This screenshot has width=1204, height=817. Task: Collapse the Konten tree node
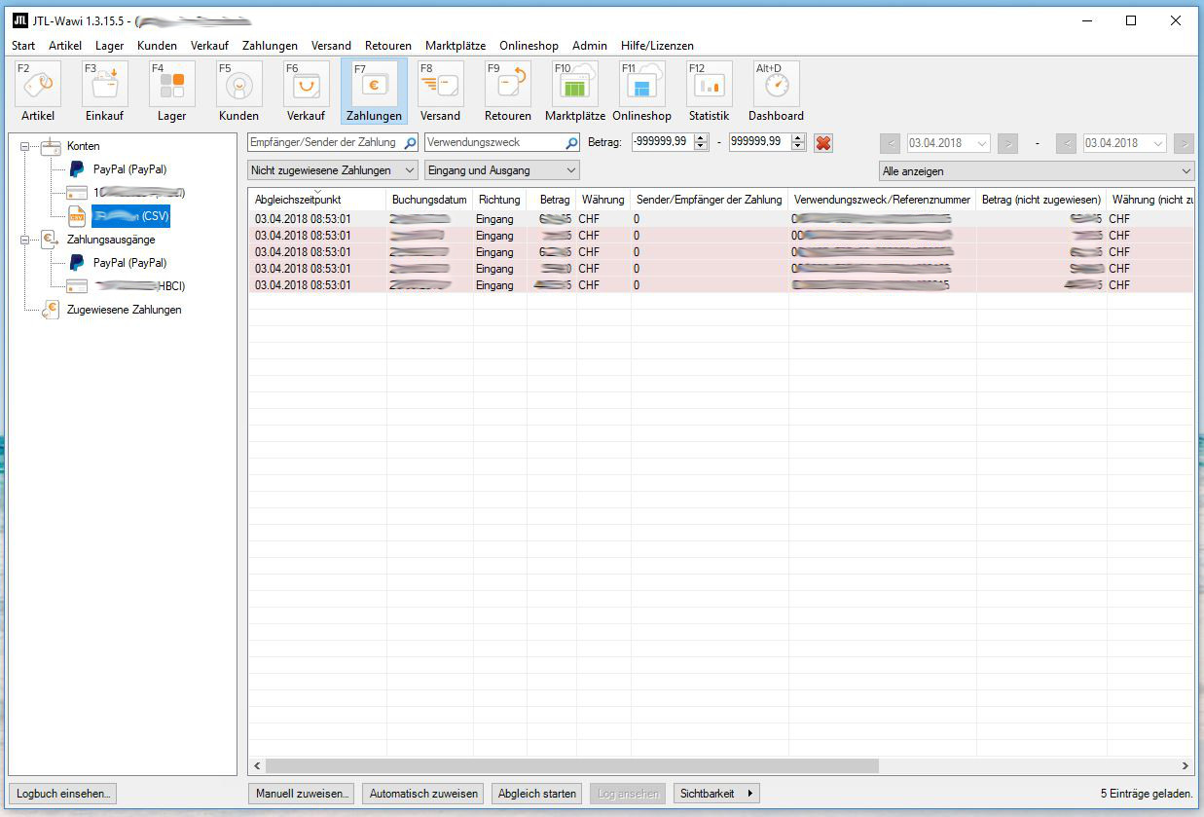(x=25, y=146)
